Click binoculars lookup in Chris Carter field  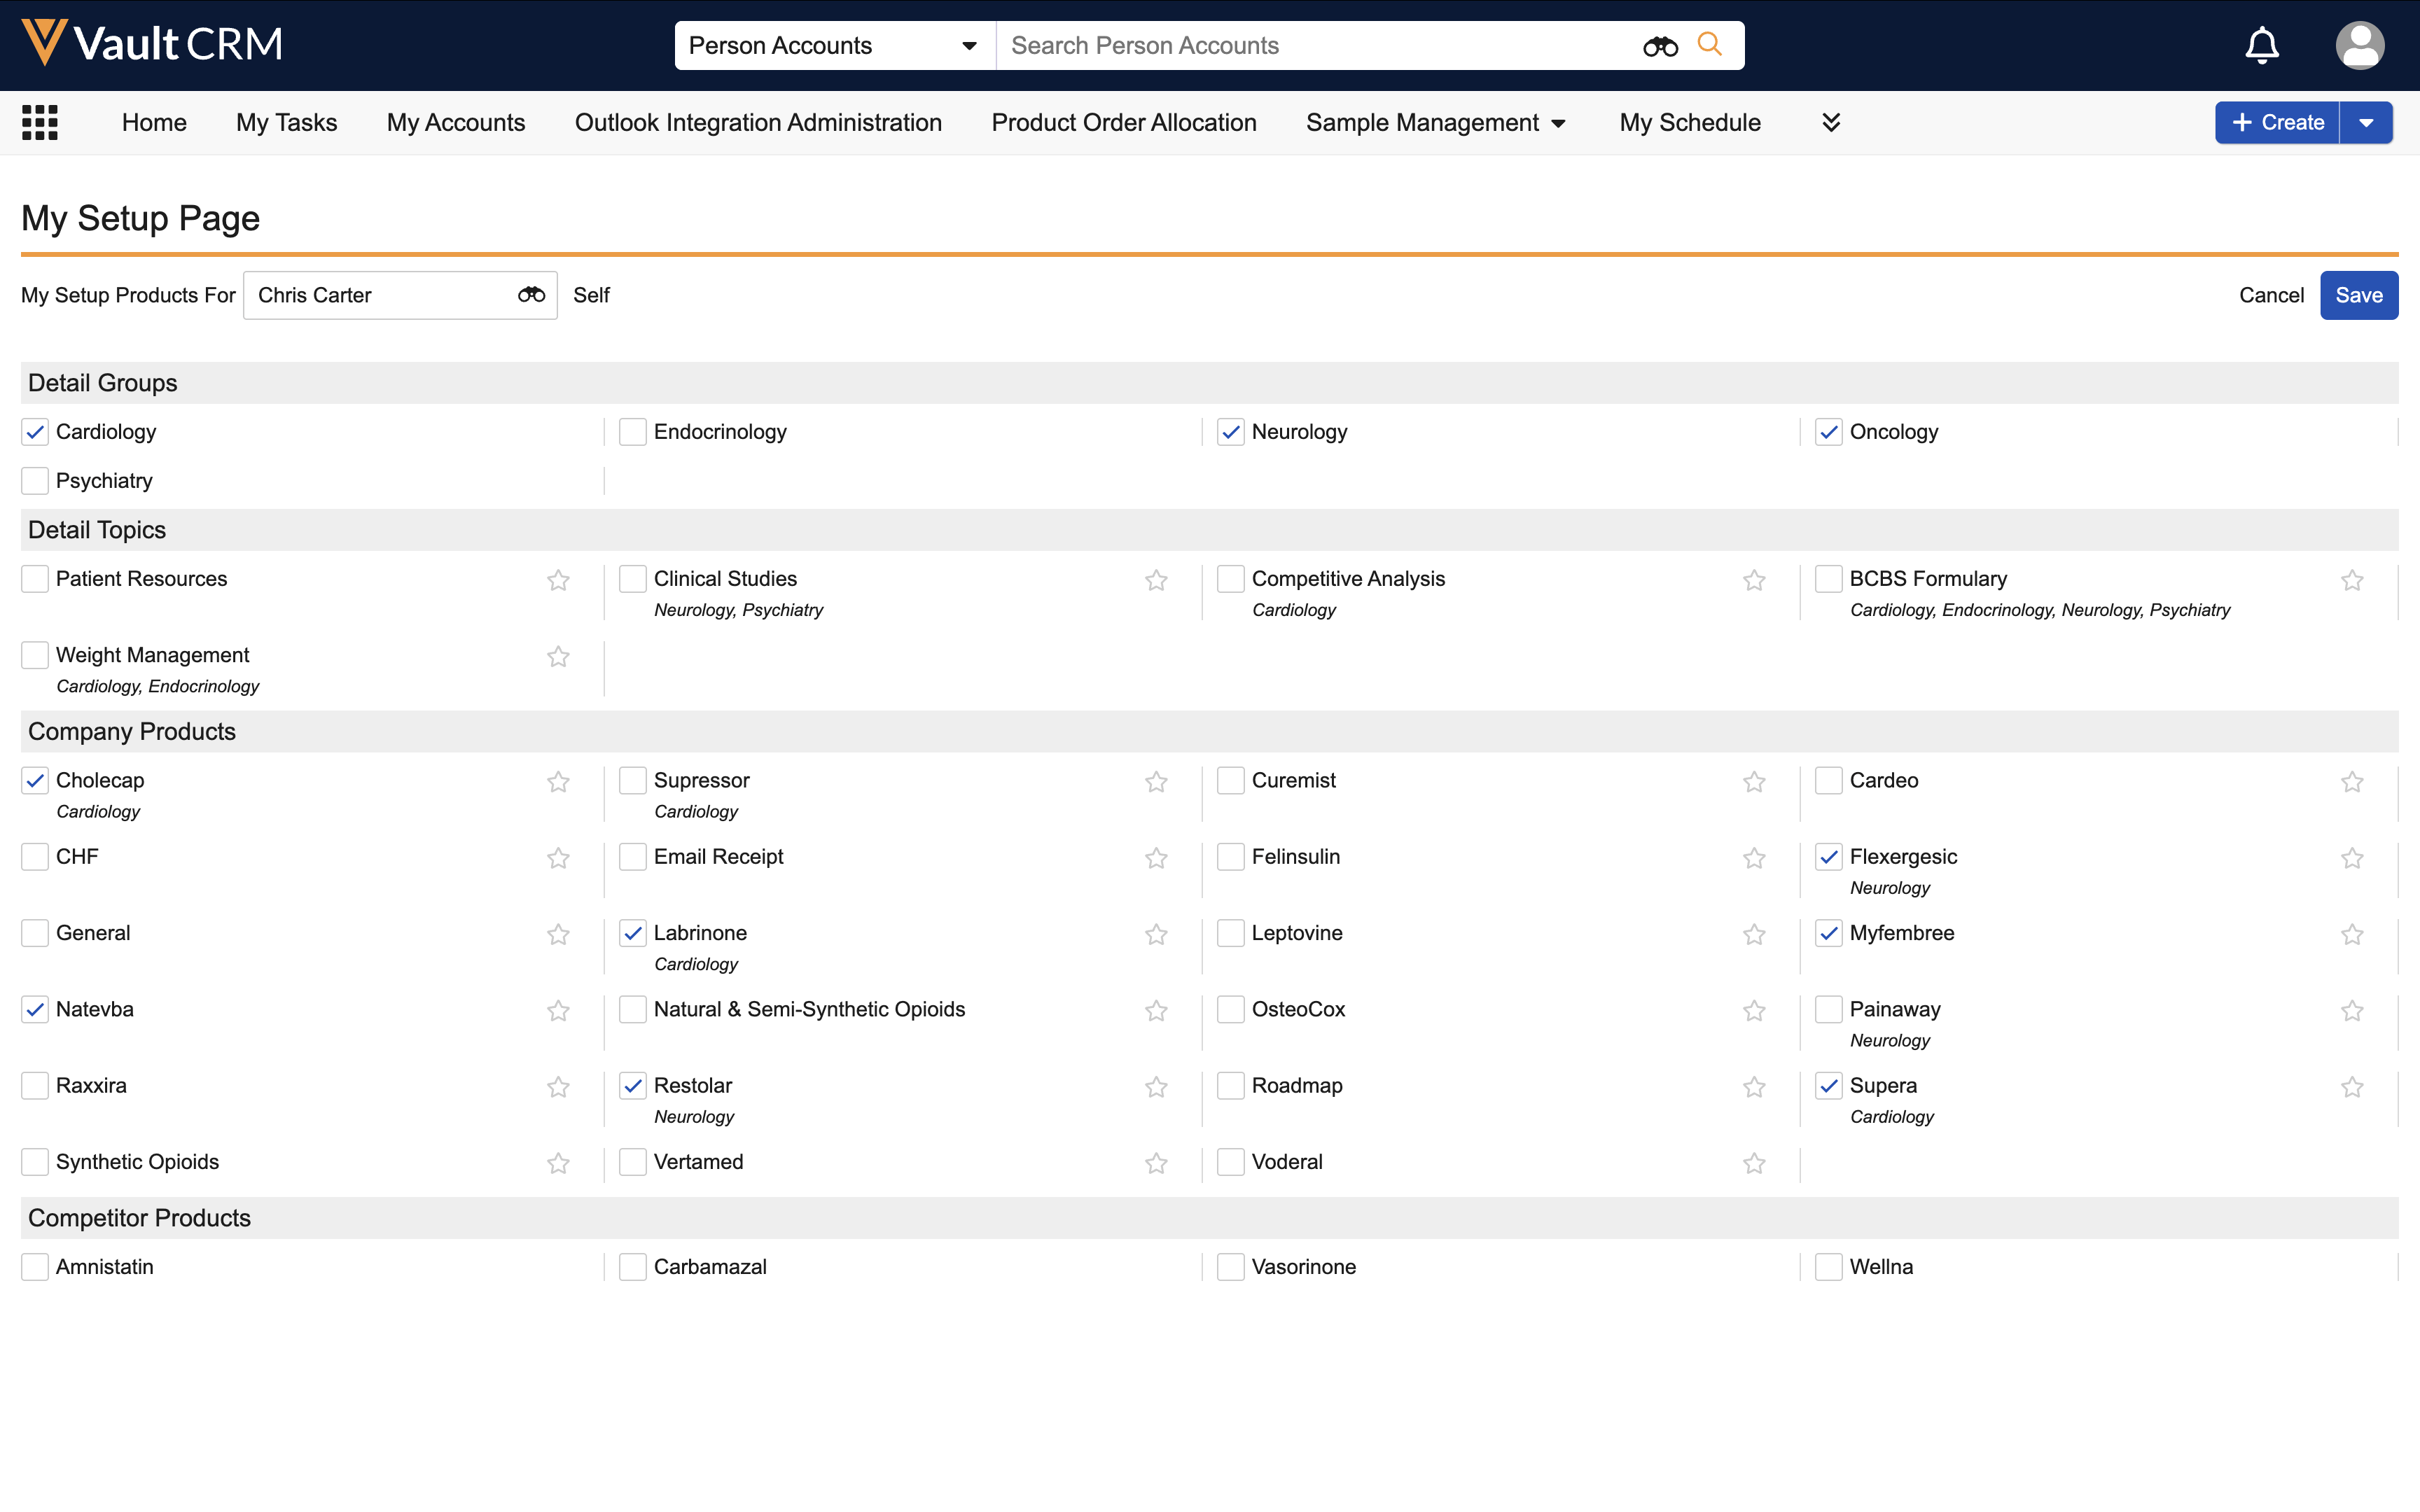coord(531,295)
